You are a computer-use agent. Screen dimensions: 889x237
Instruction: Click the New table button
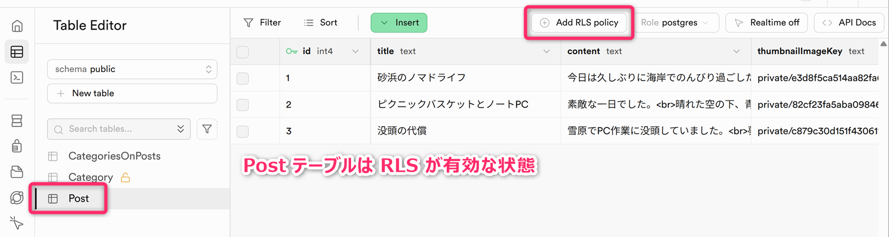tap(132, 93)
